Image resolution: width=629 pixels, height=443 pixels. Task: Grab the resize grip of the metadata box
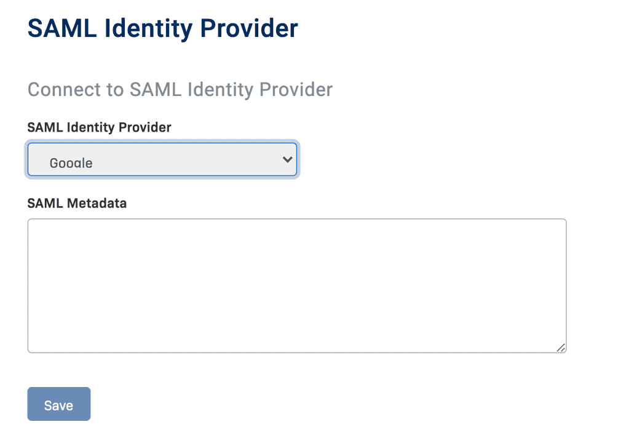561,348
